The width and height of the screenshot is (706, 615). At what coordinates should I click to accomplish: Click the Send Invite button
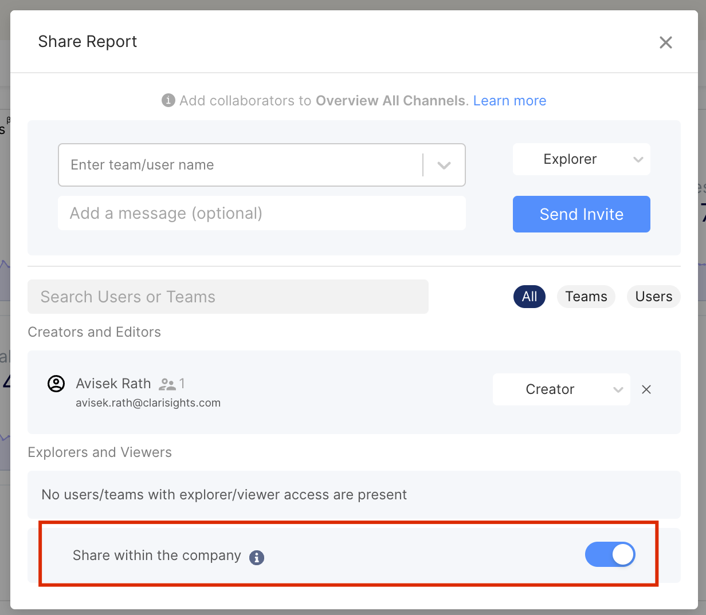(581, 214)
